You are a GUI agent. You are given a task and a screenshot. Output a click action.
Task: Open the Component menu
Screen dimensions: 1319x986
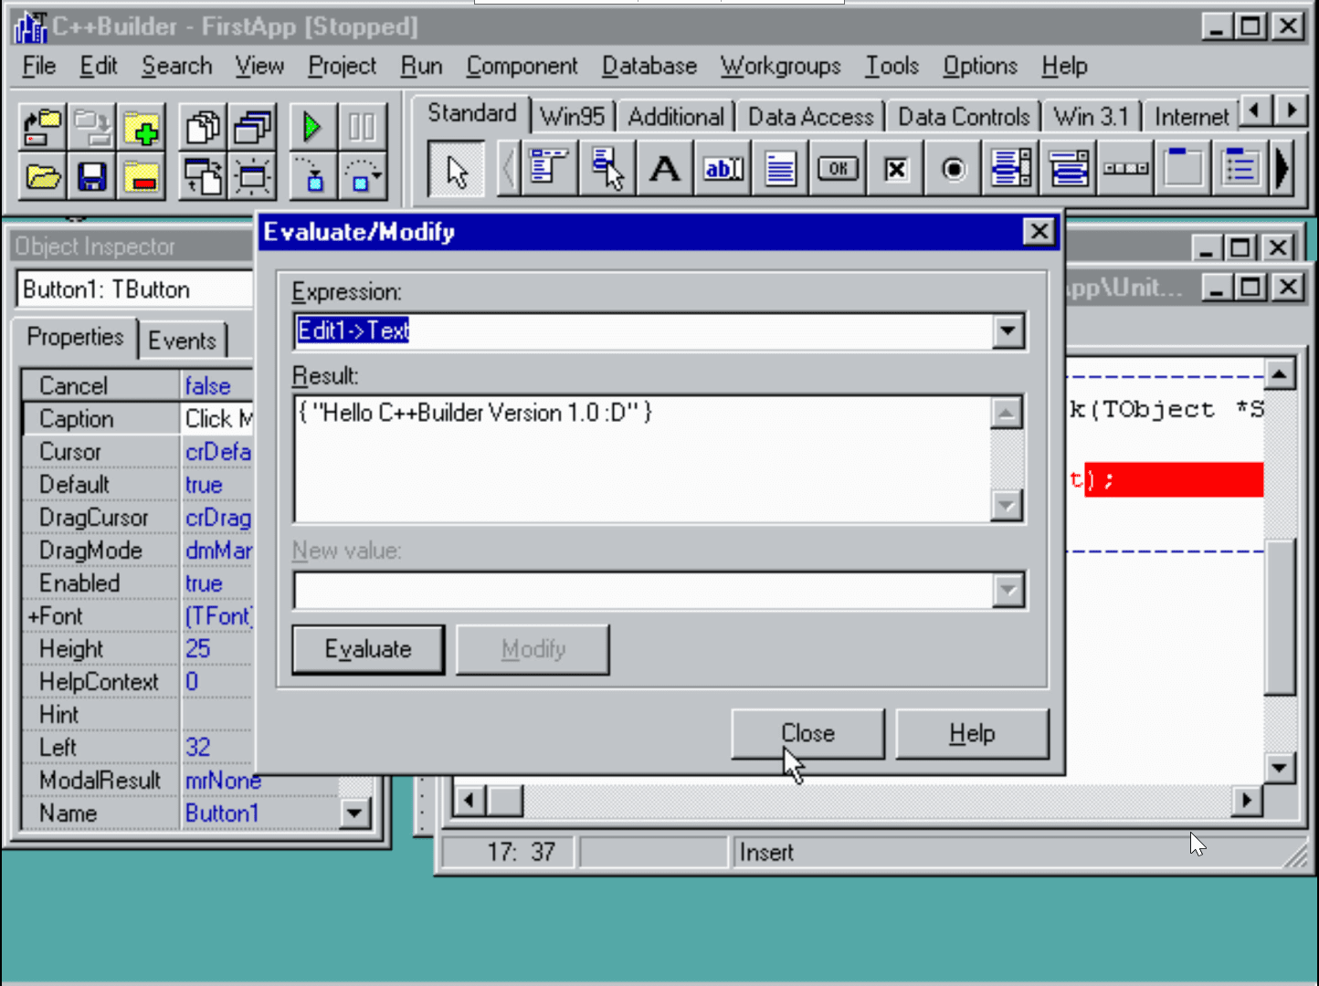click(522, 66)
